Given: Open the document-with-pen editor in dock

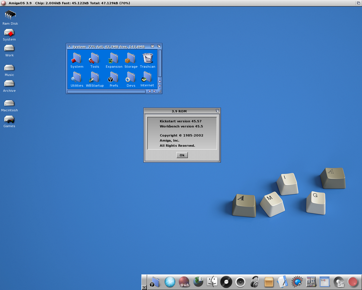Looking at the screenshot, I should point(283,282).
